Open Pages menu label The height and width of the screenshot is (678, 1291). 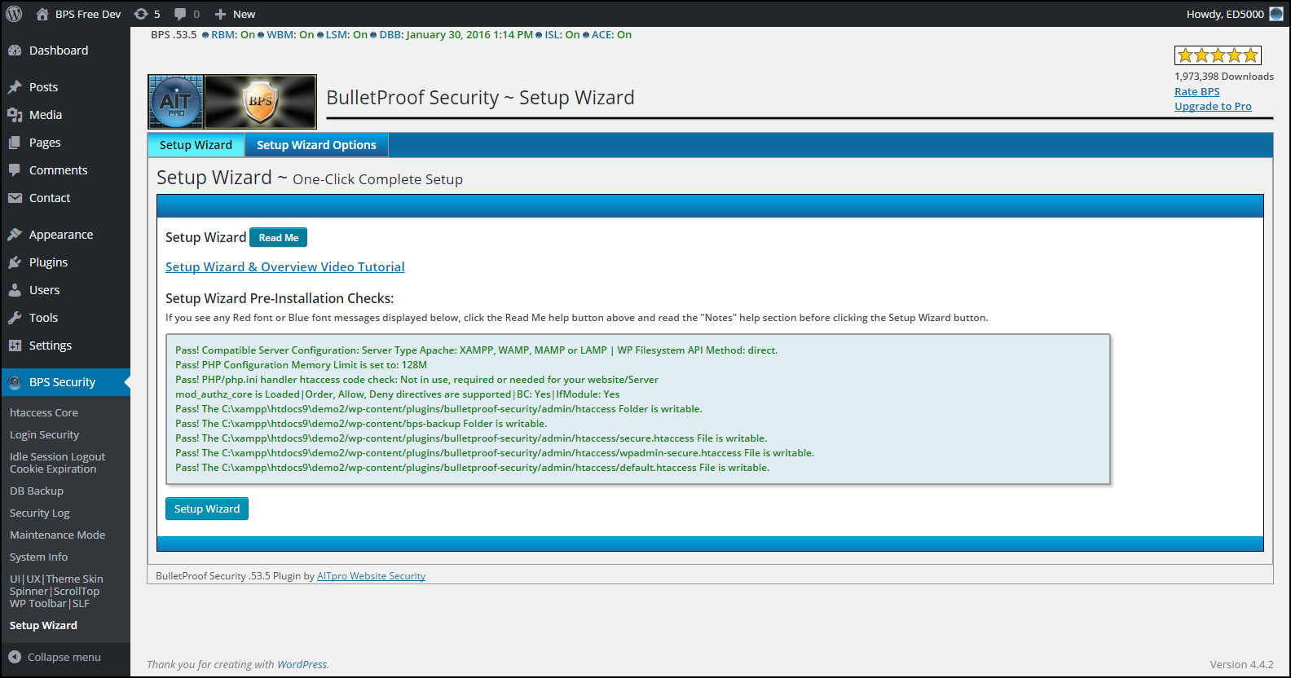[x=45, y=143]
